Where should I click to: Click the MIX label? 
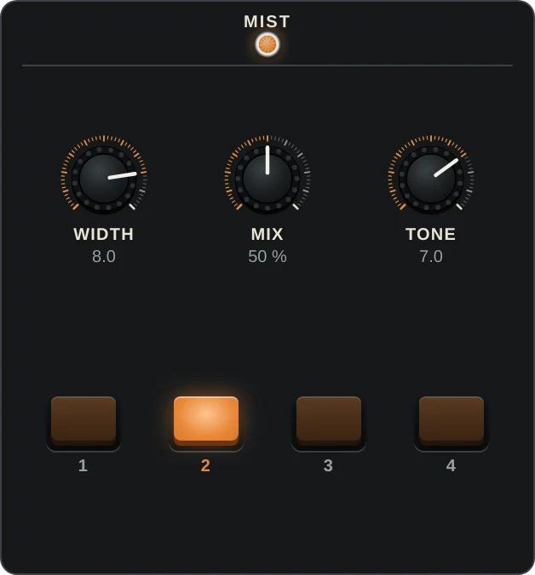pos(267,234)
